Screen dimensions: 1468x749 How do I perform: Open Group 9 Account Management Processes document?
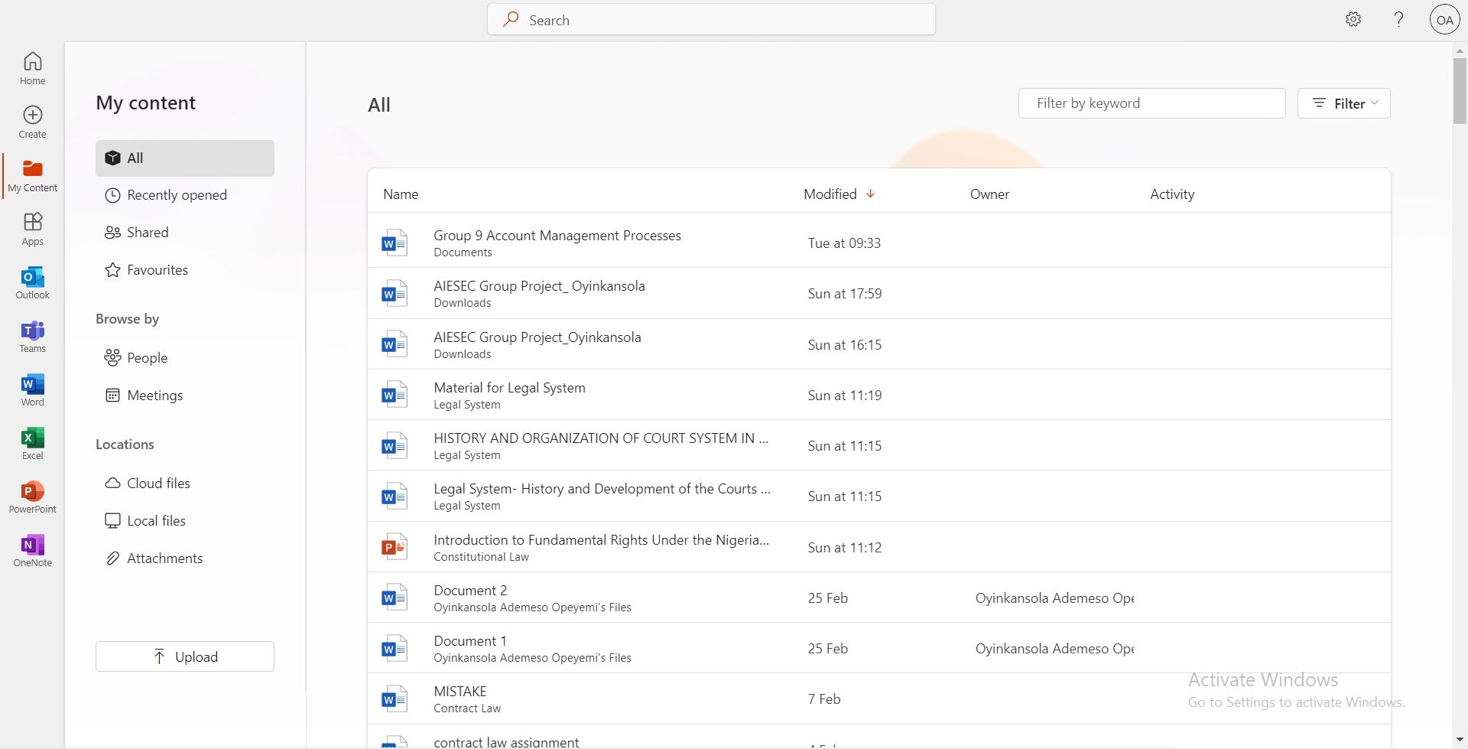(x=557, y=236)
